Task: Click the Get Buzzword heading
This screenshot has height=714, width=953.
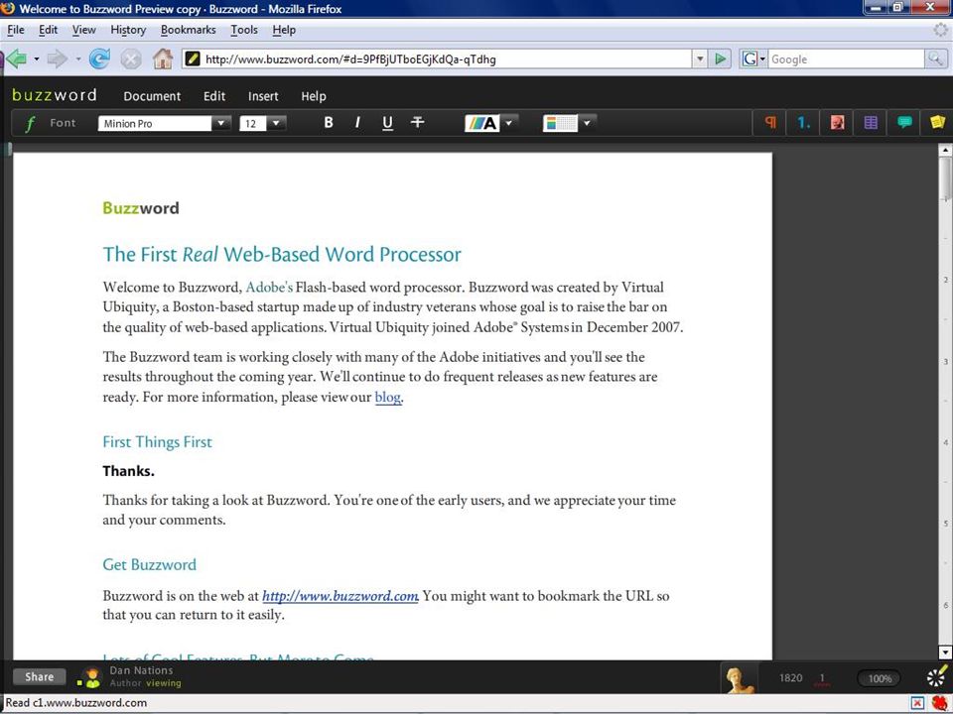Action: click(x=150, y=564)
